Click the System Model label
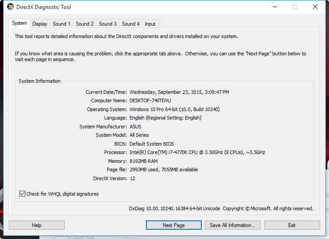Image resolution: width=329 pixels, height=239 pixels. click(x=111, y=135)
